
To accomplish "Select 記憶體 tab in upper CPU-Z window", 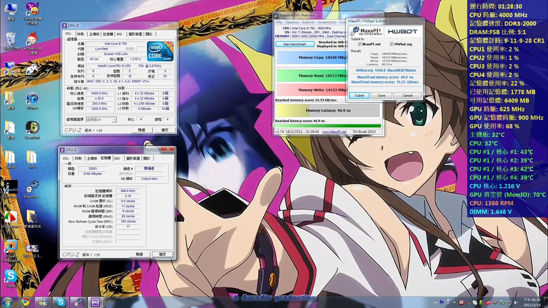I will 108,34.
